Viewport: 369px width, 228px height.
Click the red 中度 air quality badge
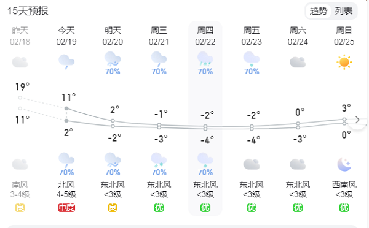(x=66, y=208)
